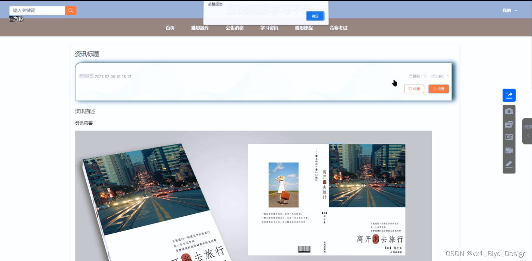The image size is (532, 261).
Task: Click the camera screenshot icon
Action: (509, 111)
